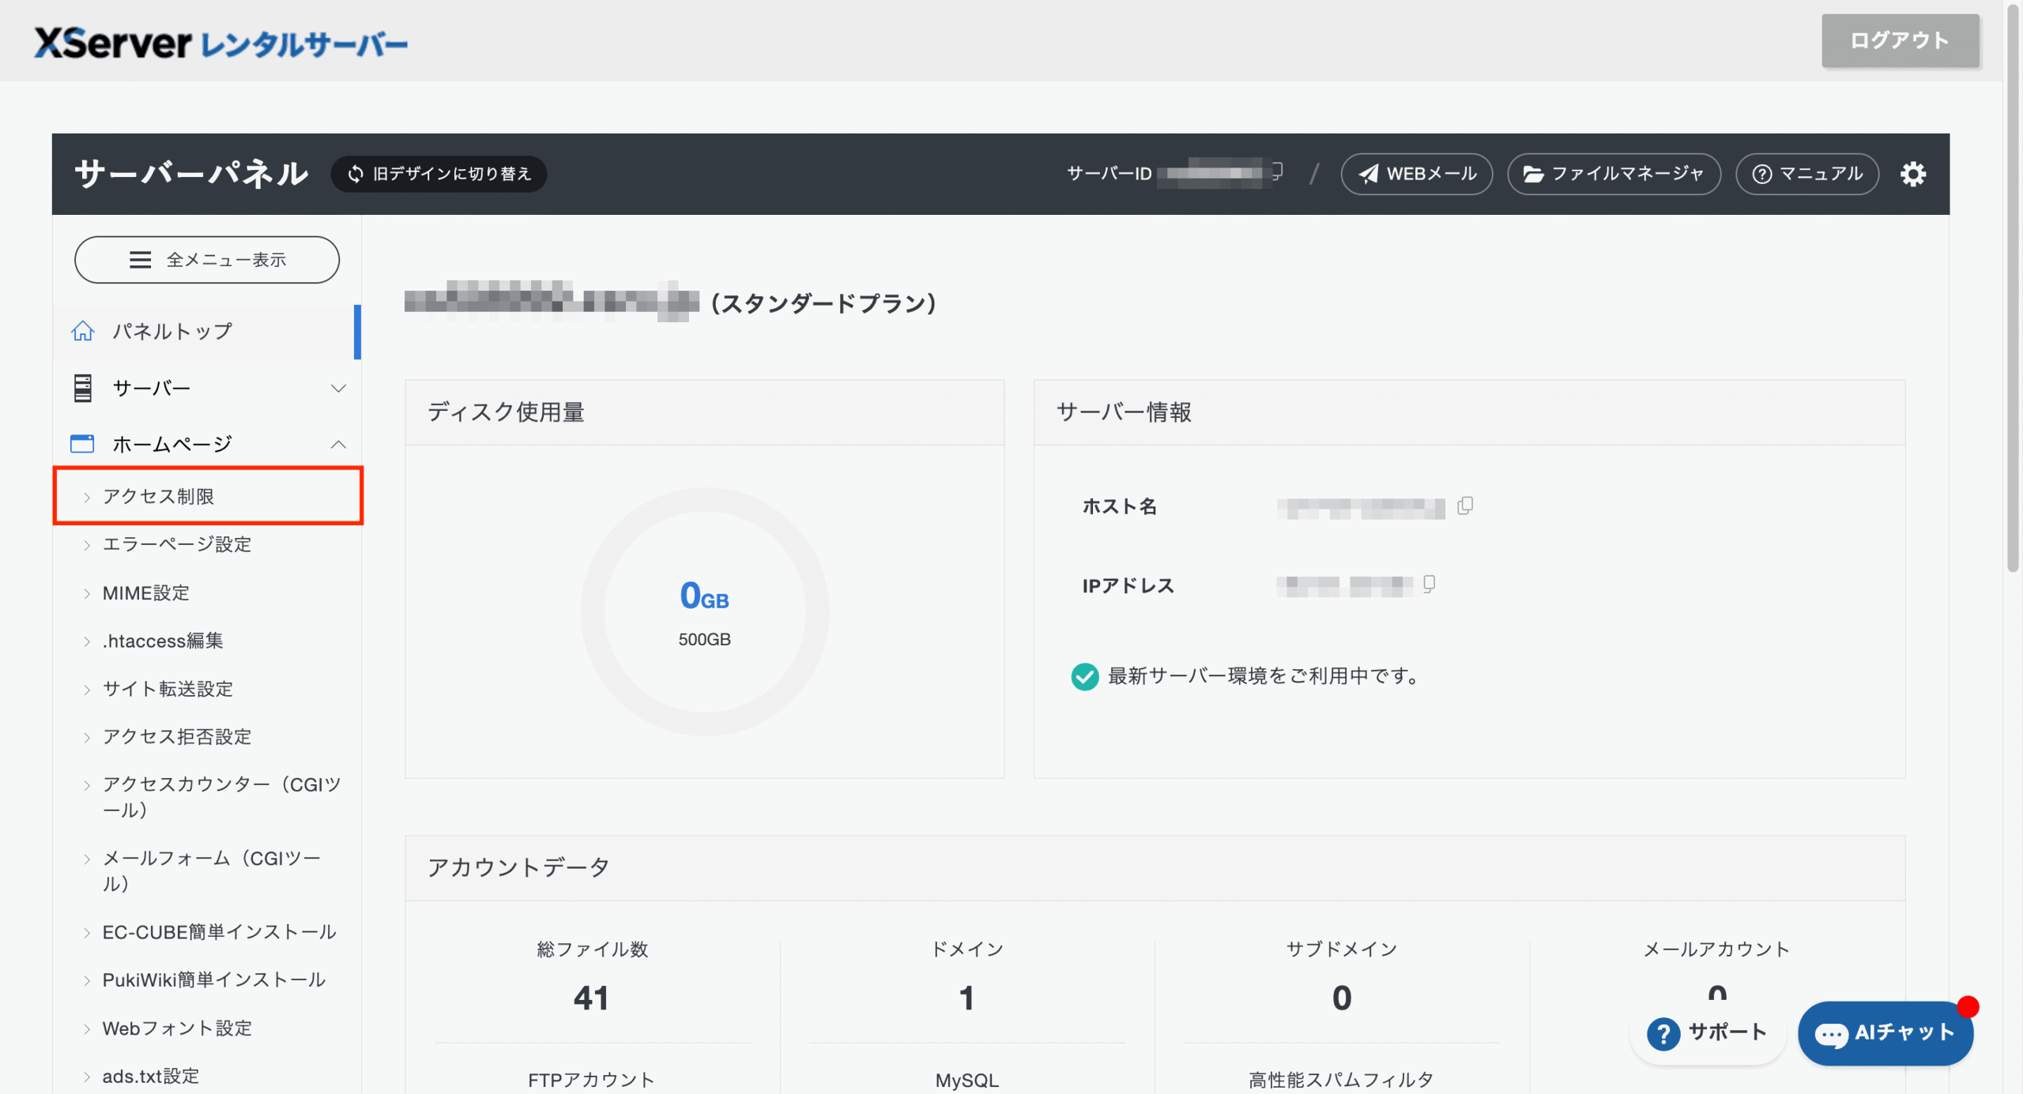Click the XServer レンタルサーバー logo
Image resolution: width=2023 pixels, height=1094 pixels.
pyautogui.click(x=220, y=43)
